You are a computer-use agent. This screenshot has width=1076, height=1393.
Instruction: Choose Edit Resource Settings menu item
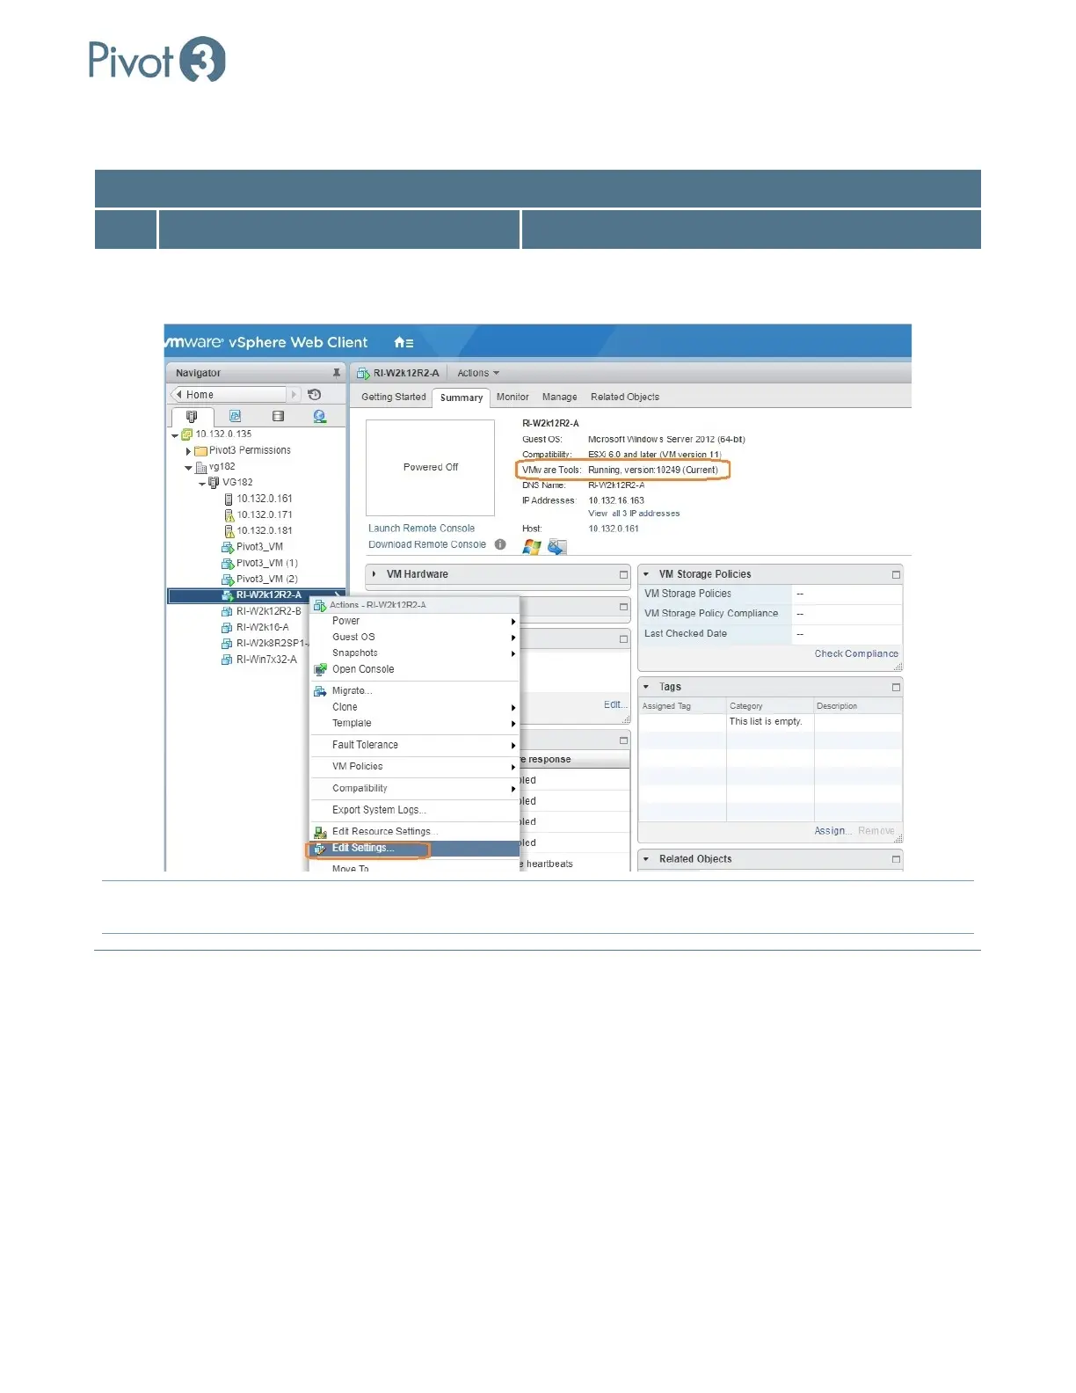(415, 832)
